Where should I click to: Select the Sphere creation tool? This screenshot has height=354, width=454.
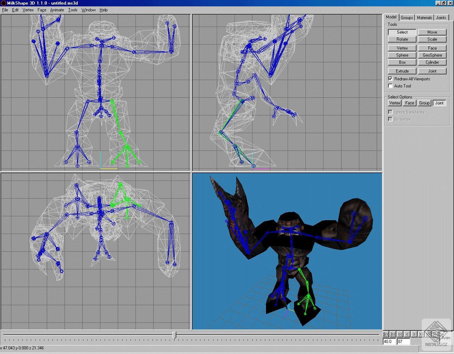coord(402,55)
